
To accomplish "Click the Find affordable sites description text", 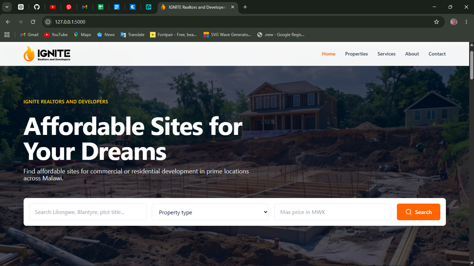I will (x=136, y=175).
